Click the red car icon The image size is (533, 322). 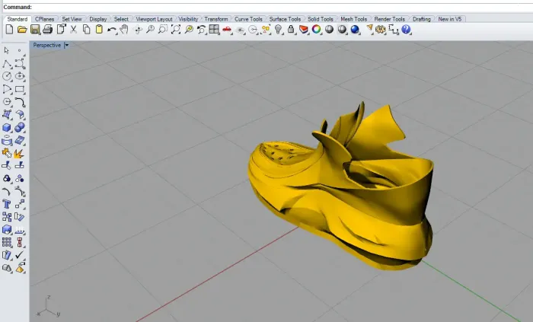tap(227, 30)
